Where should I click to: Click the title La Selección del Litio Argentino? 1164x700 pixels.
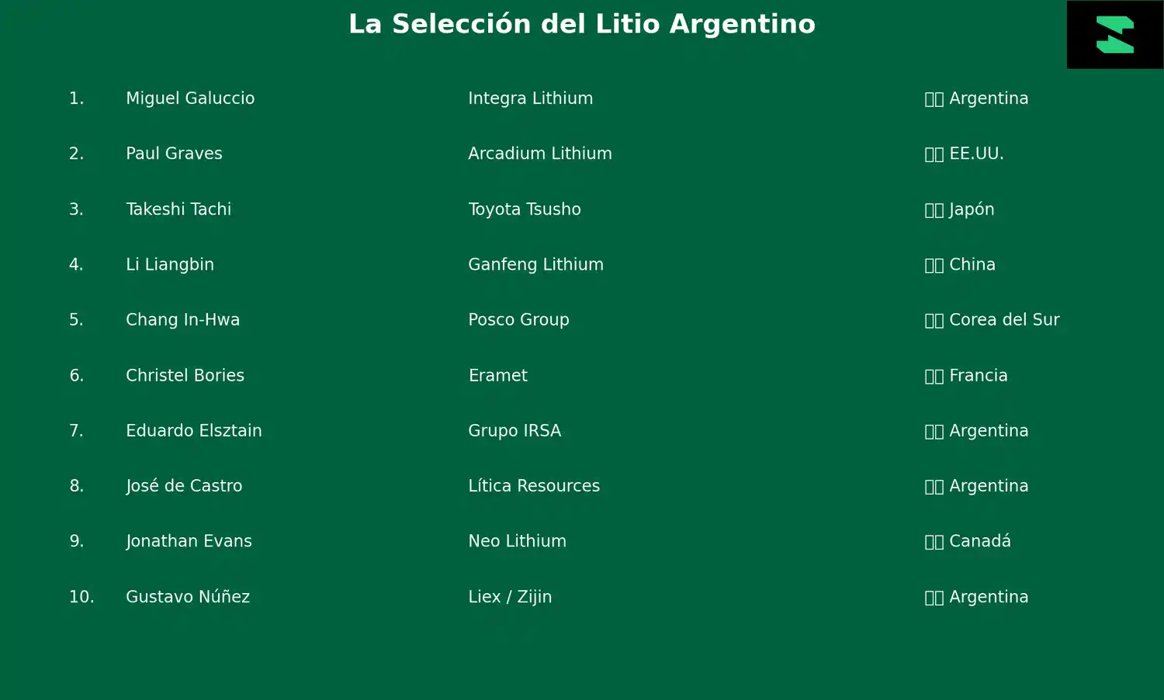(x=582, y=24)
